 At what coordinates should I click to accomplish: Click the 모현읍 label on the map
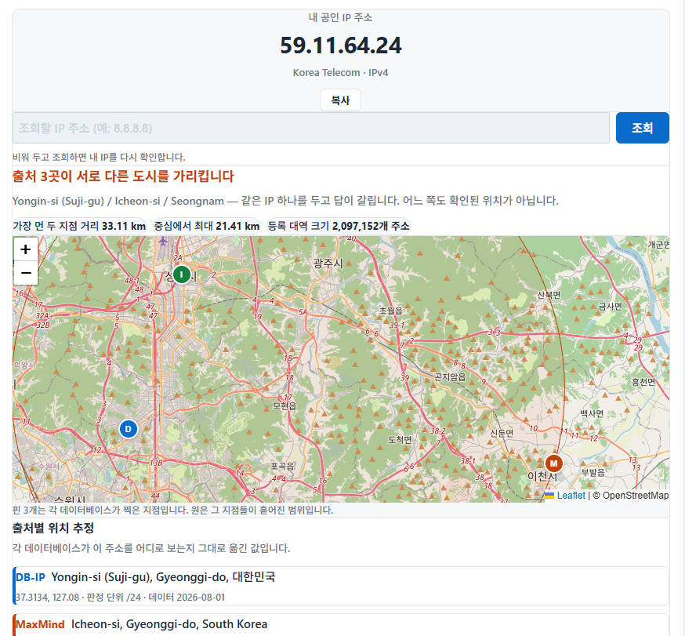coord(285,405)
